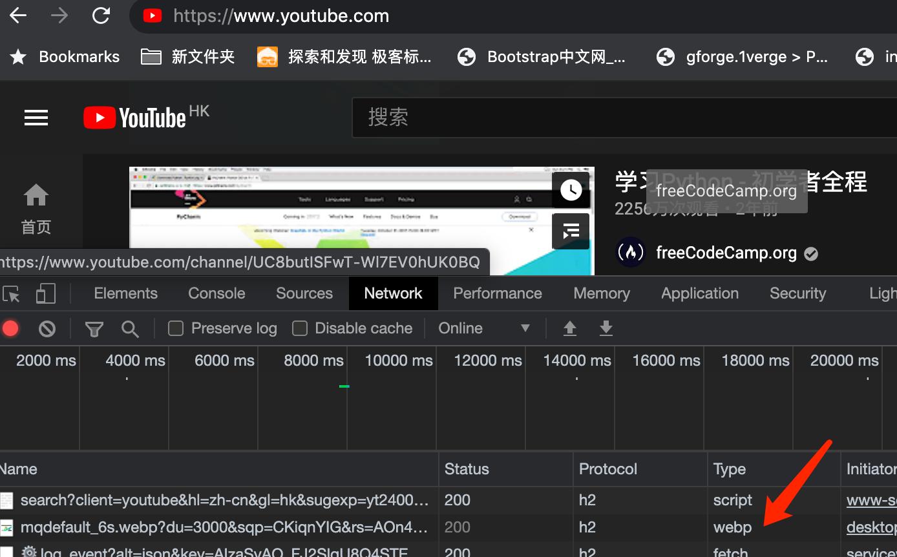
Task: Enable the Preserve log checkbox
Action: (174, 328)
